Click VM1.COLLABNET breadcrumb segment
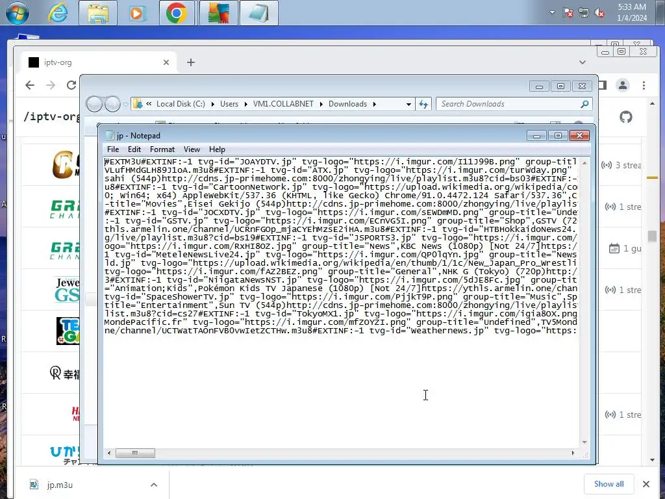This screenshot has height=499, width=665. click(283, 104)
